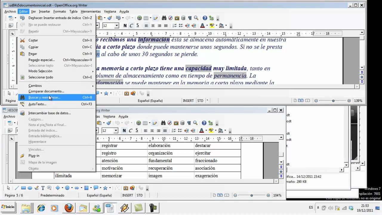Select Text tool T in bottom drawing toolbar
The image size is (382, 215).
tap(43, 188)
